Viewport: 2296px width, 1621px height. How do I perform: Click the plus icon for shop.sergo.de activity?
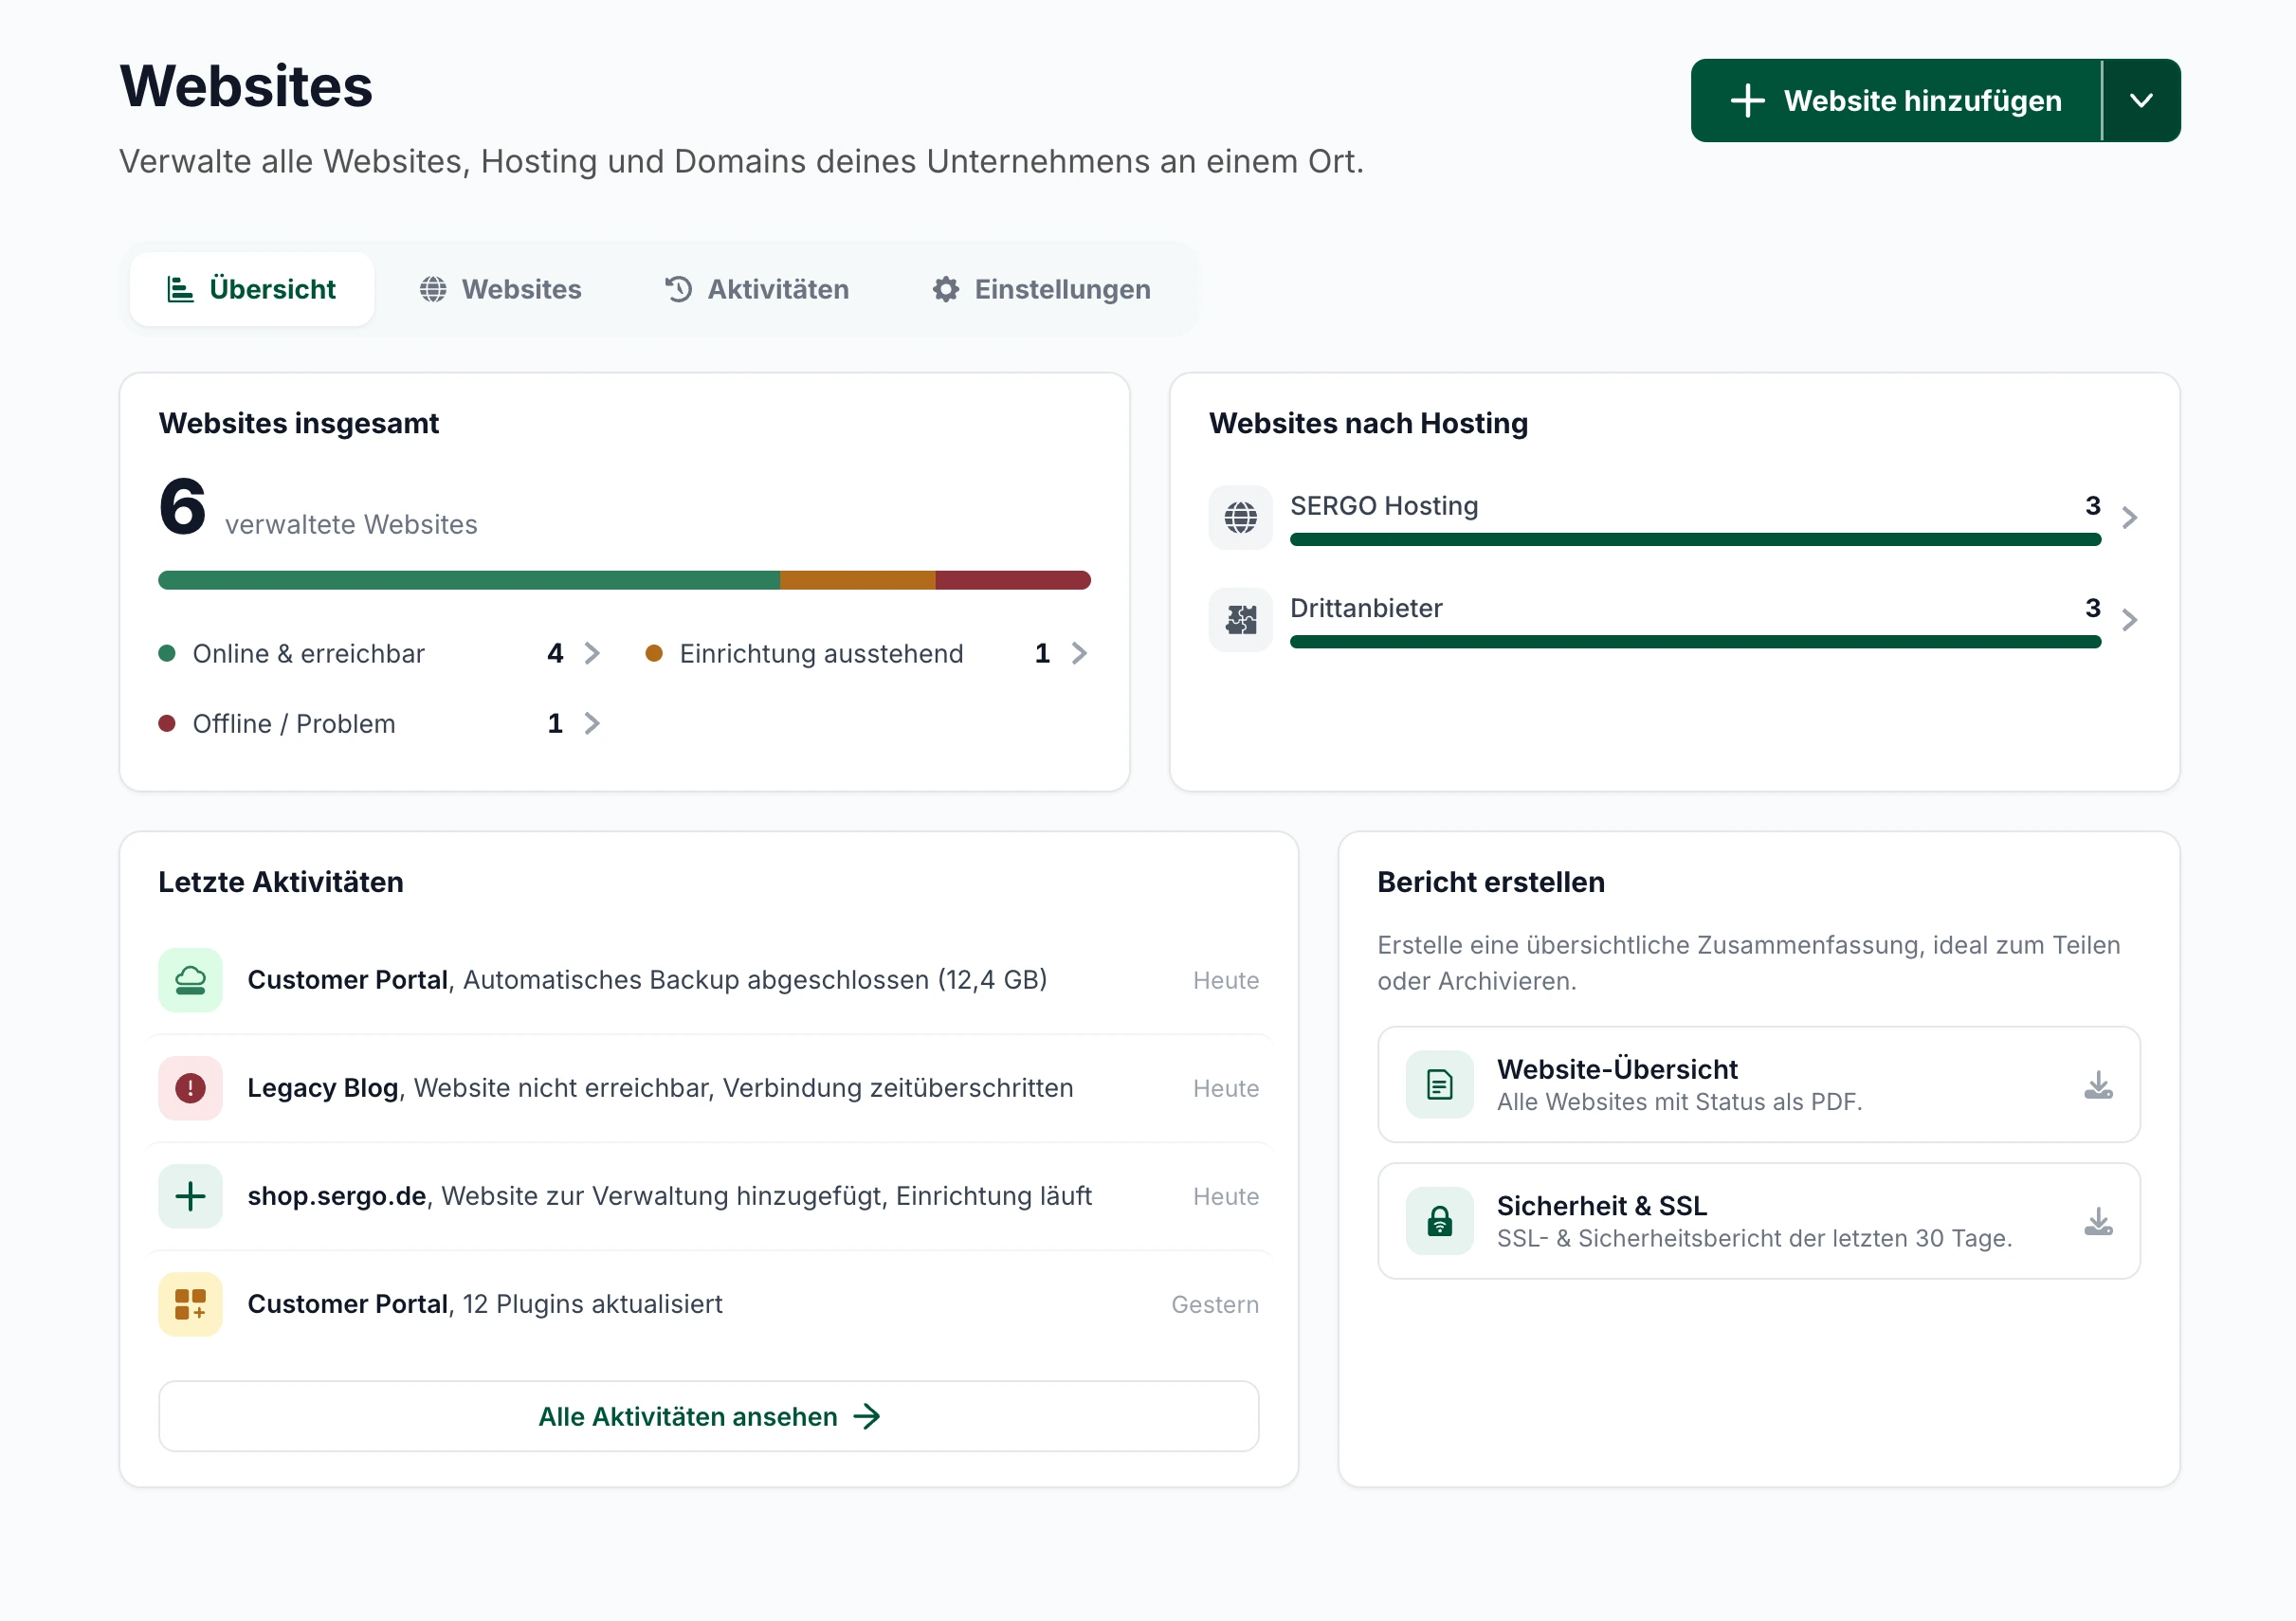190,1196
